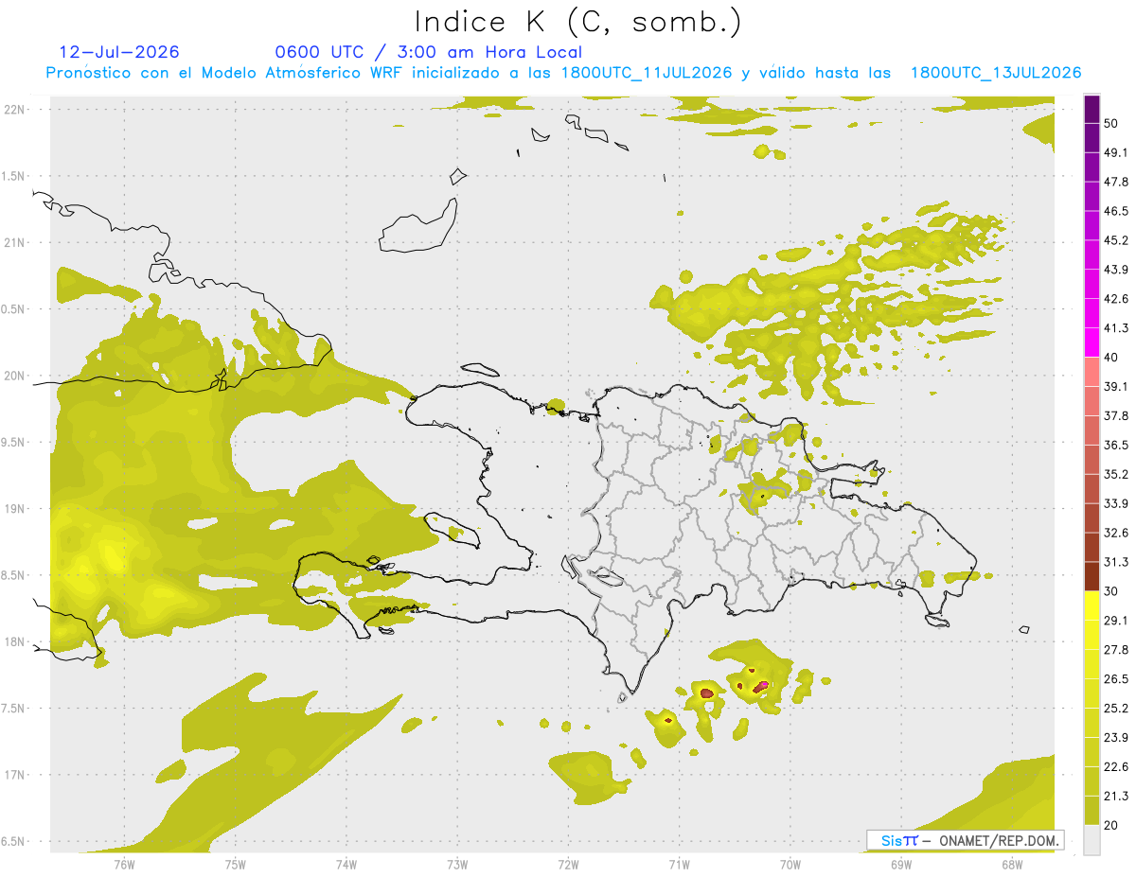Click the colorbar value '33.9'
Image resolution: width=1136 pixels, height=877 pixels.
click(1116, 503)
